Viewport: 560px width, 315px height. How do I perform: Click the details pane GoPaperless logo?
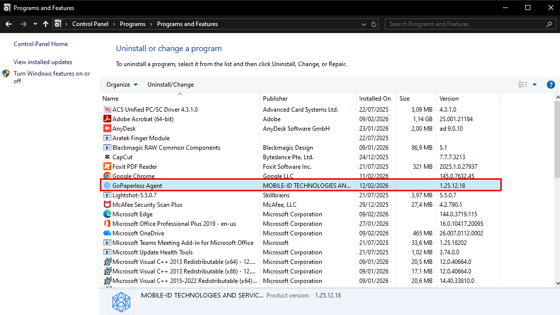click(x=121, y=302)
